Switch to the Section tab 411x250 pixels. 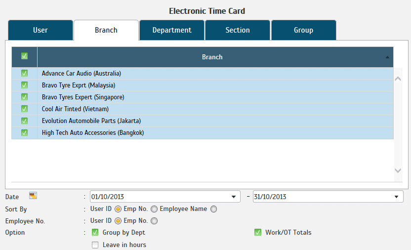238,30
